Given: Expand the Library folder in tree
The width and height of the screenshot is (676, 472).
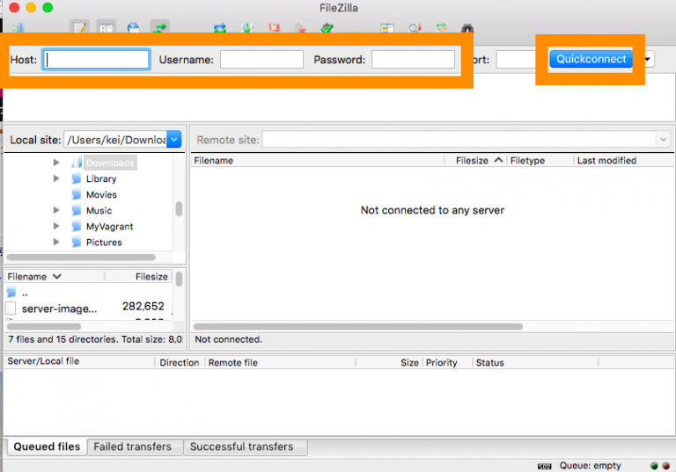Looking at the screenshot, I should (56, 179).
